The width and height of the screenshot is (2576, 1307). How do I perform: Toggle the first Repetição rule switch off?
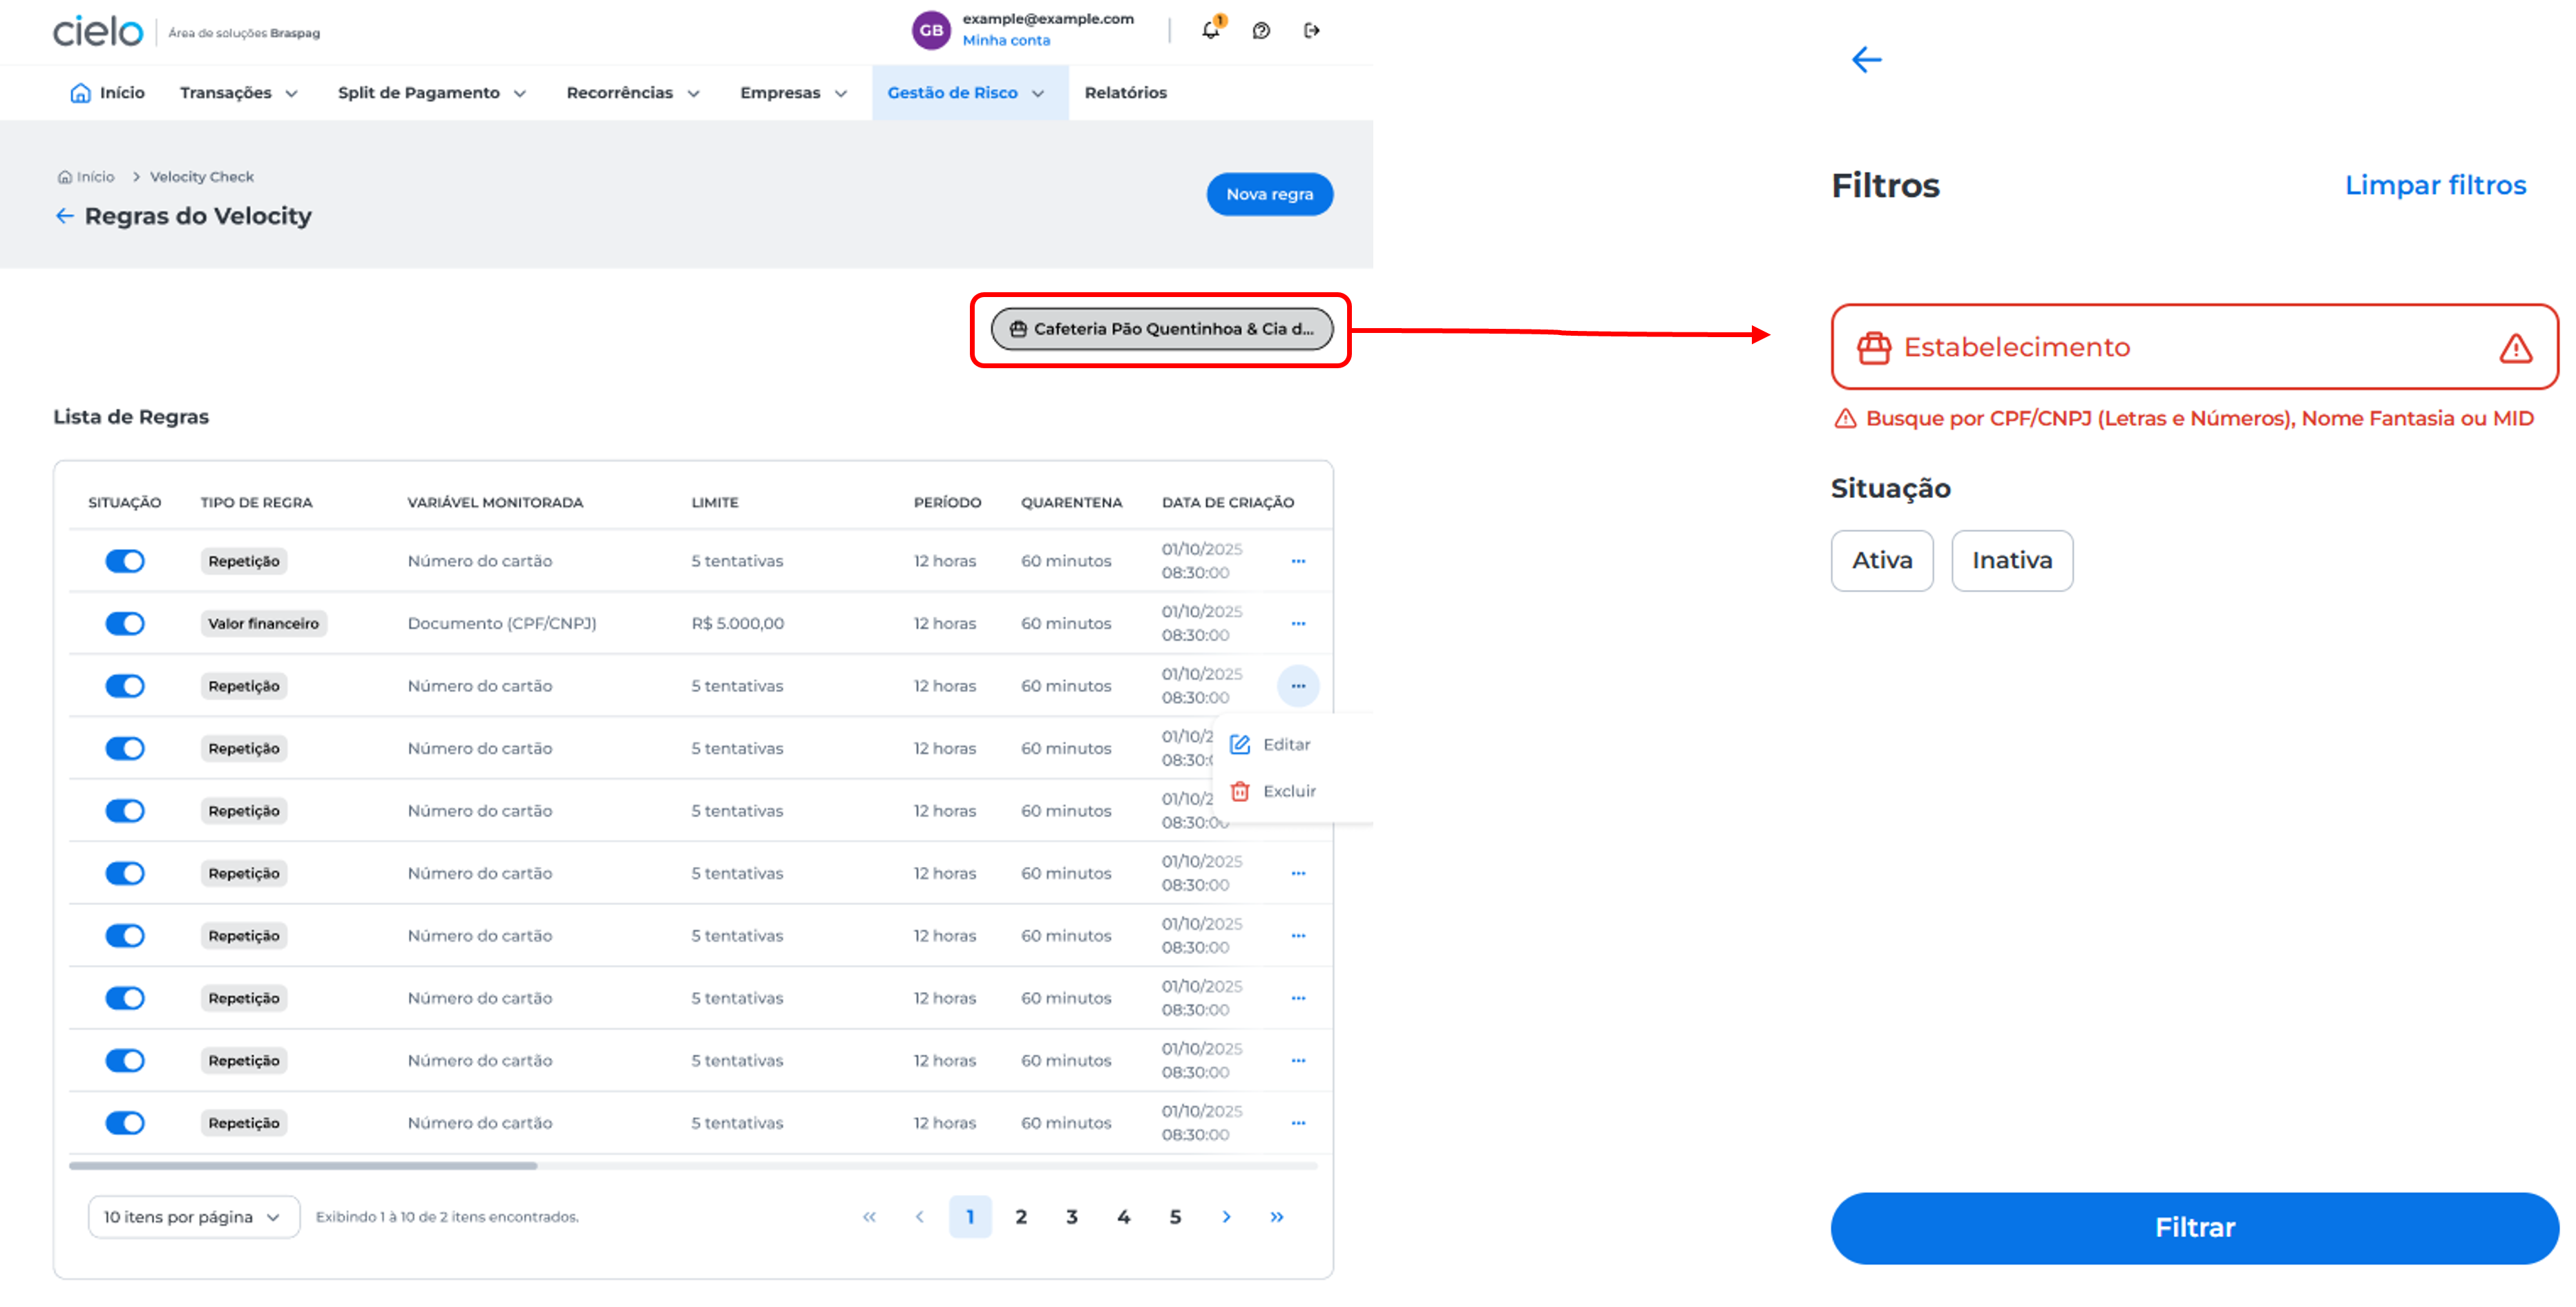click(125, 562)
